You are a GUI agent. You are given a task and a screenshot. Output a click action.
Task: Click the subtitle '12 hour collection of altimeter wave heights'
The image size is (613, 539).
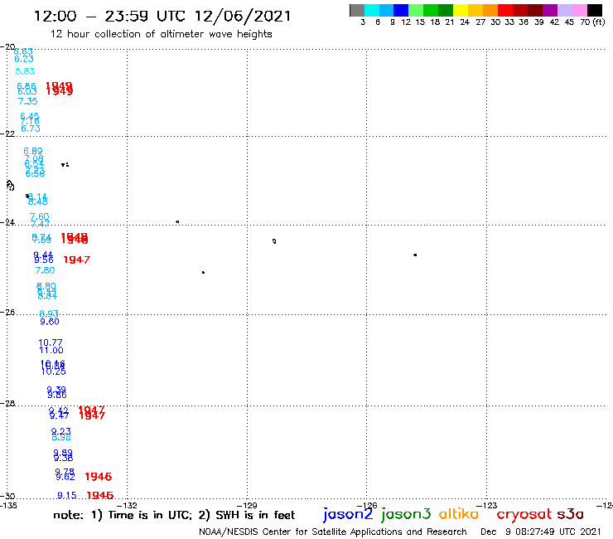pos(161,34)
